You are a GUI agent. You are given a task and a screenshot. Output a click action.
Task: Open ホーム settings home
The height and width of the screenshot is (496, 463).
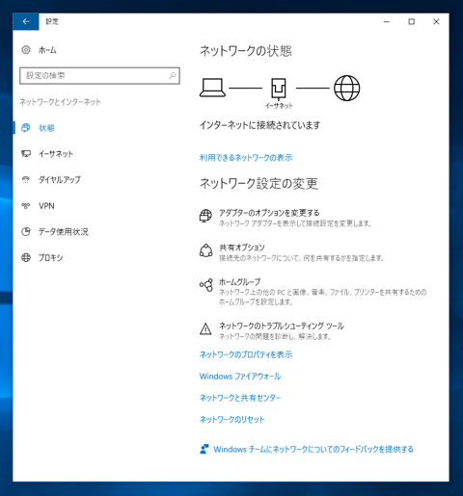47,50
